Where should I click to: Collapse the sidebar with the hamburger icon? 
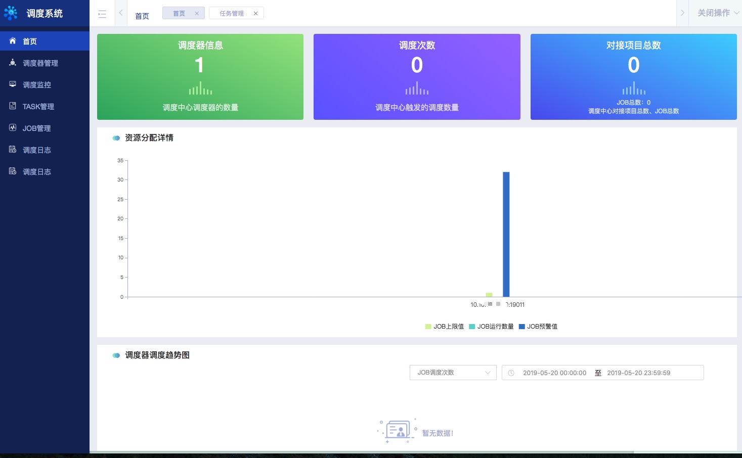pyautogui.click(x=102, y=14)
